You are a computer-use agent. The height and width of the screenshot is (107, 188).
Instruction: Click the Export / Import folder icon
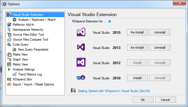point(9,84)
